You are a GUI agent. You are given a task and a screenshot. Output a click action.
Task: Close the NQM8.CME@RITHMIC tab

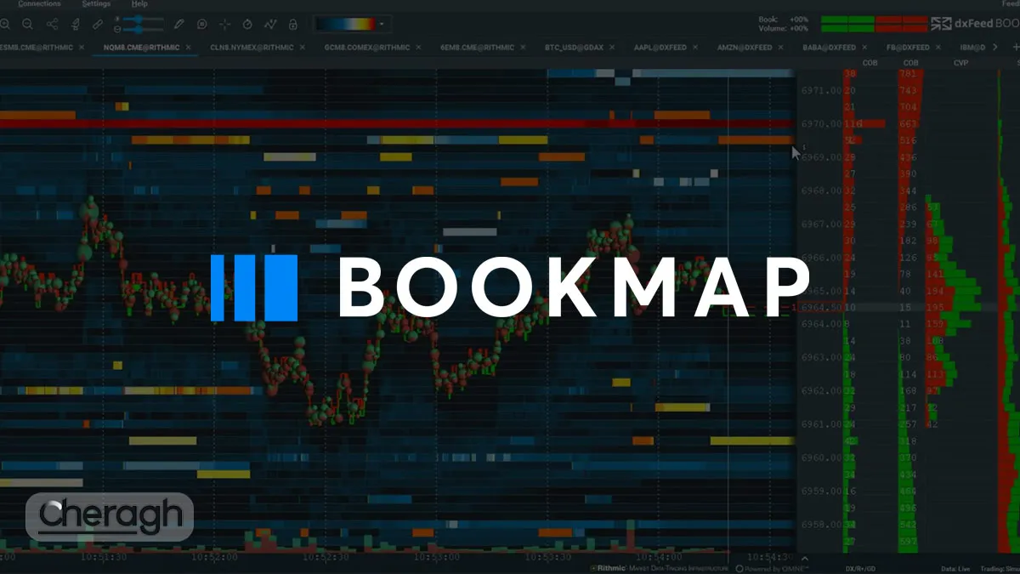tap(188, 48)
